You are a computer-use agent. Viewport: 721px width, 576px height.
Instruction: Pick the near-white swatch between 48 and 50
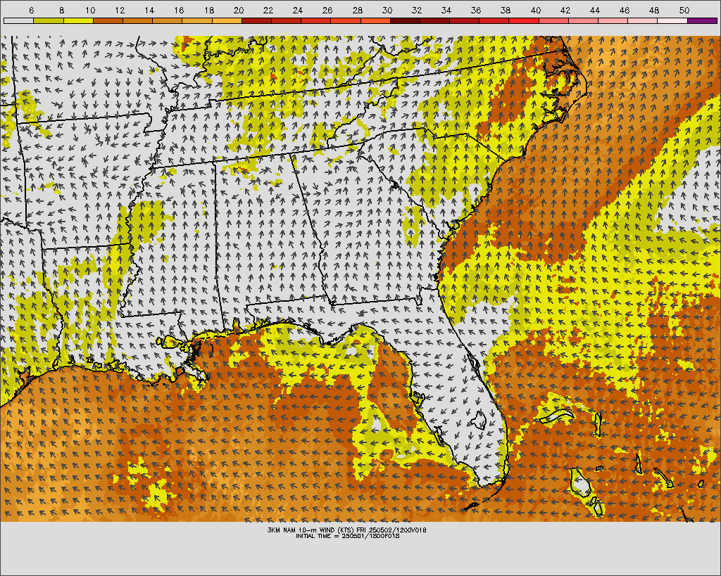pyautogui.click(x=672, y=20)
